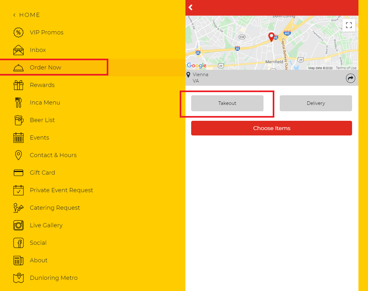Click the Rewards gift box icon

pyautogui.click(x=18, y=85)
